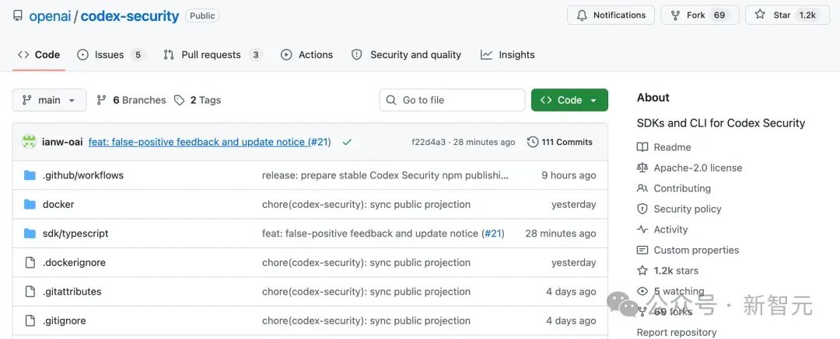Open the .gitattributes file
Screen dimensions: 840x339
72,292
